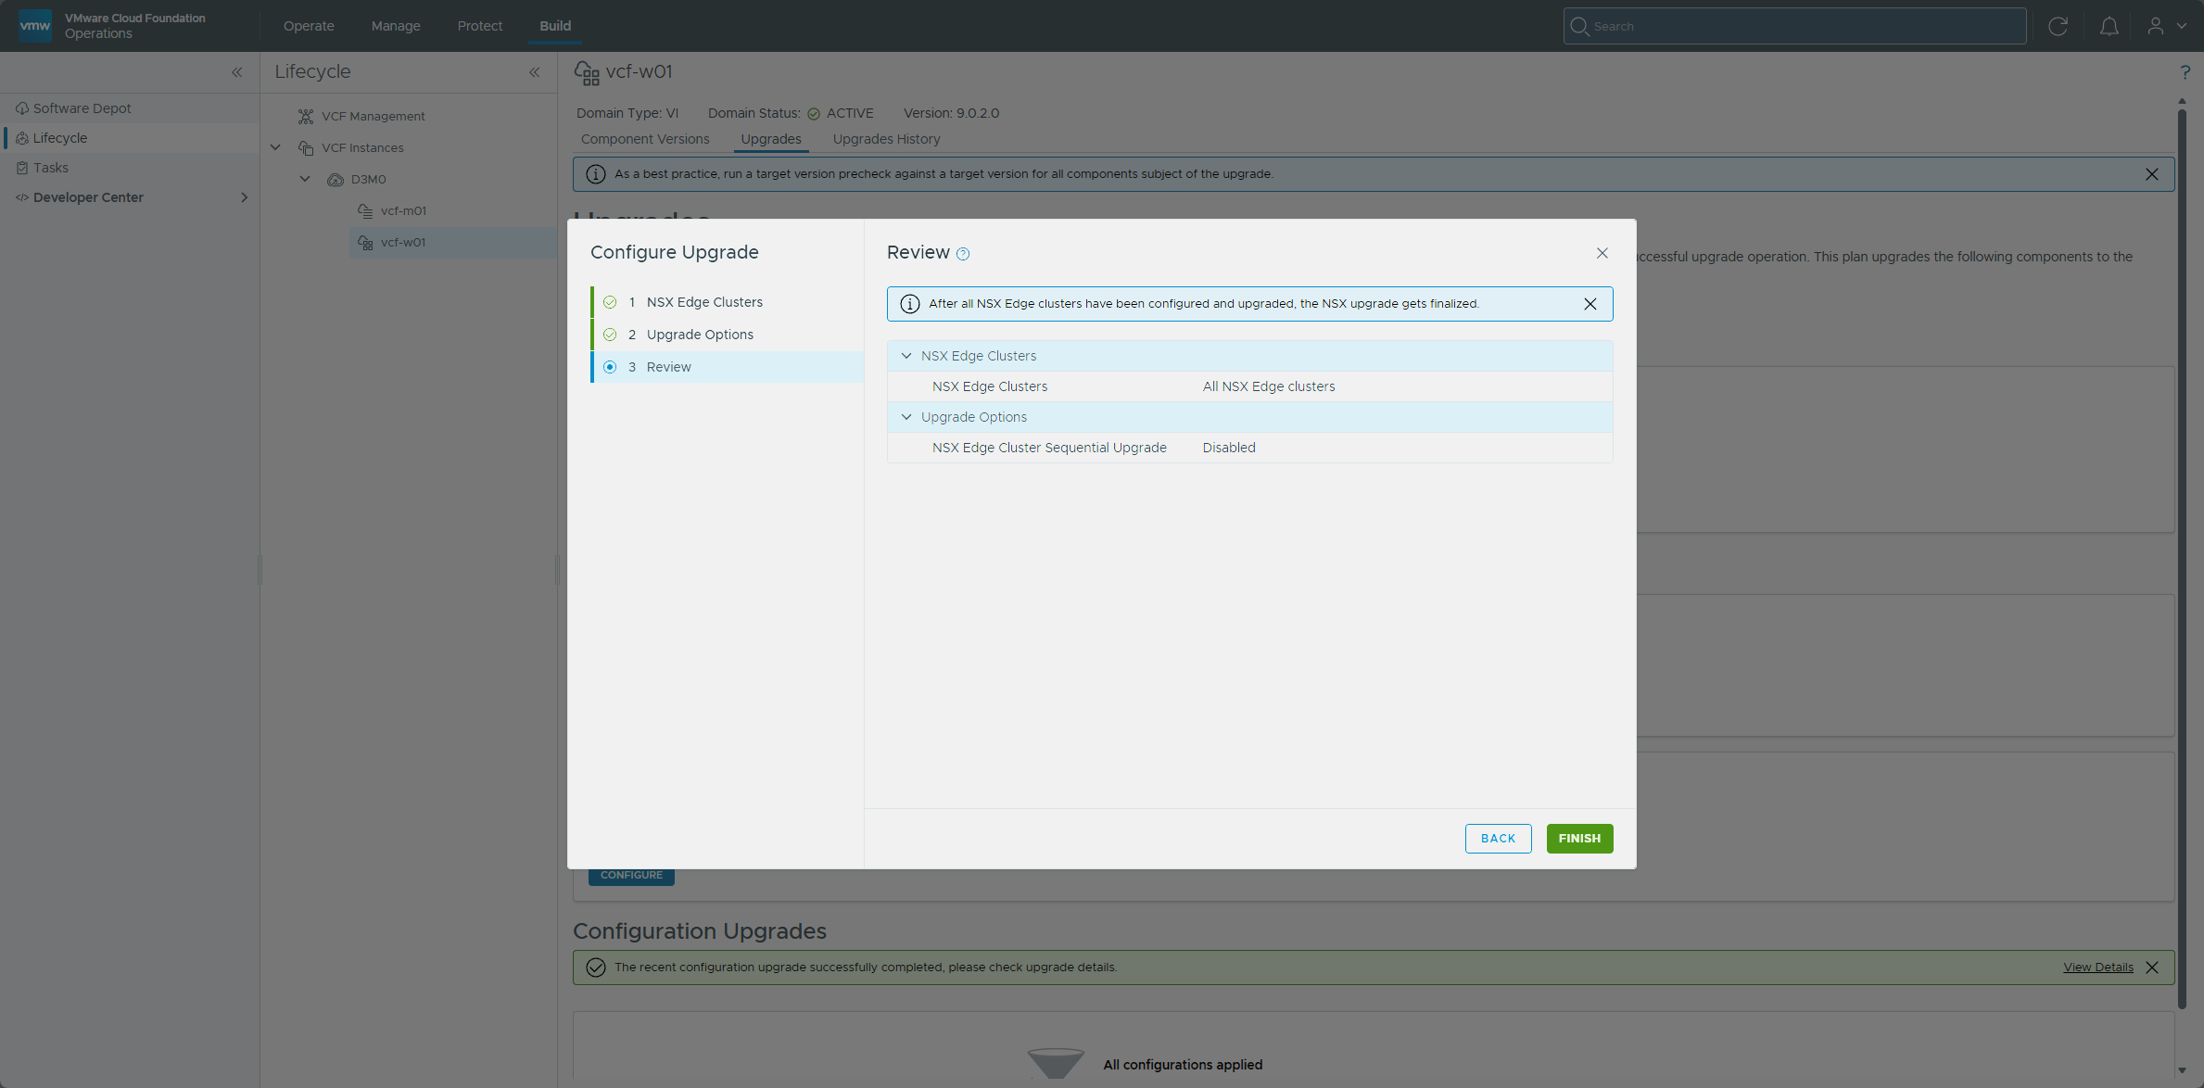Click the scroll down arrow

point(2182,1071)
